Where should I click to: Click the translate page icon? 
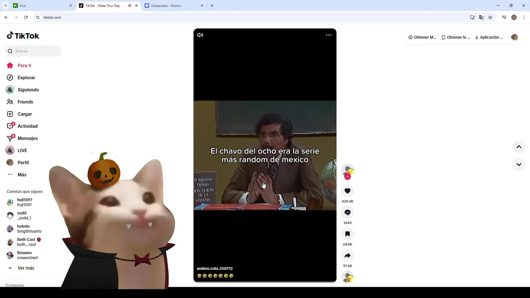coord(481,17)
